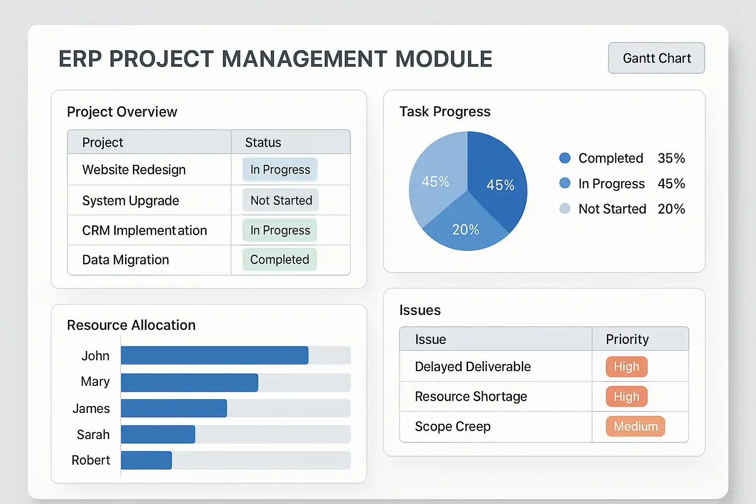Click the Status column header
756x504 pixels.
click(x=263, y=143)
